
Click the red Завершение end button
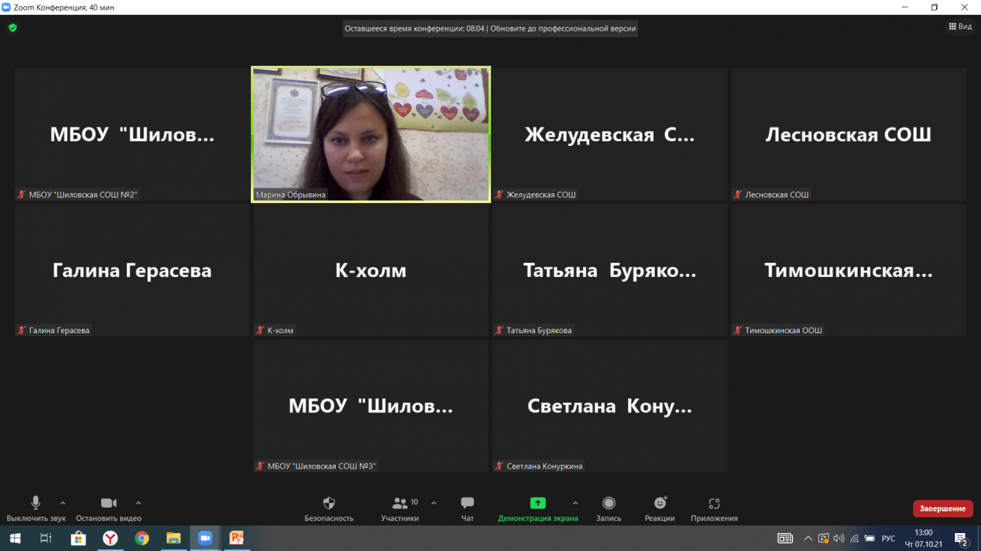[942, 508]
